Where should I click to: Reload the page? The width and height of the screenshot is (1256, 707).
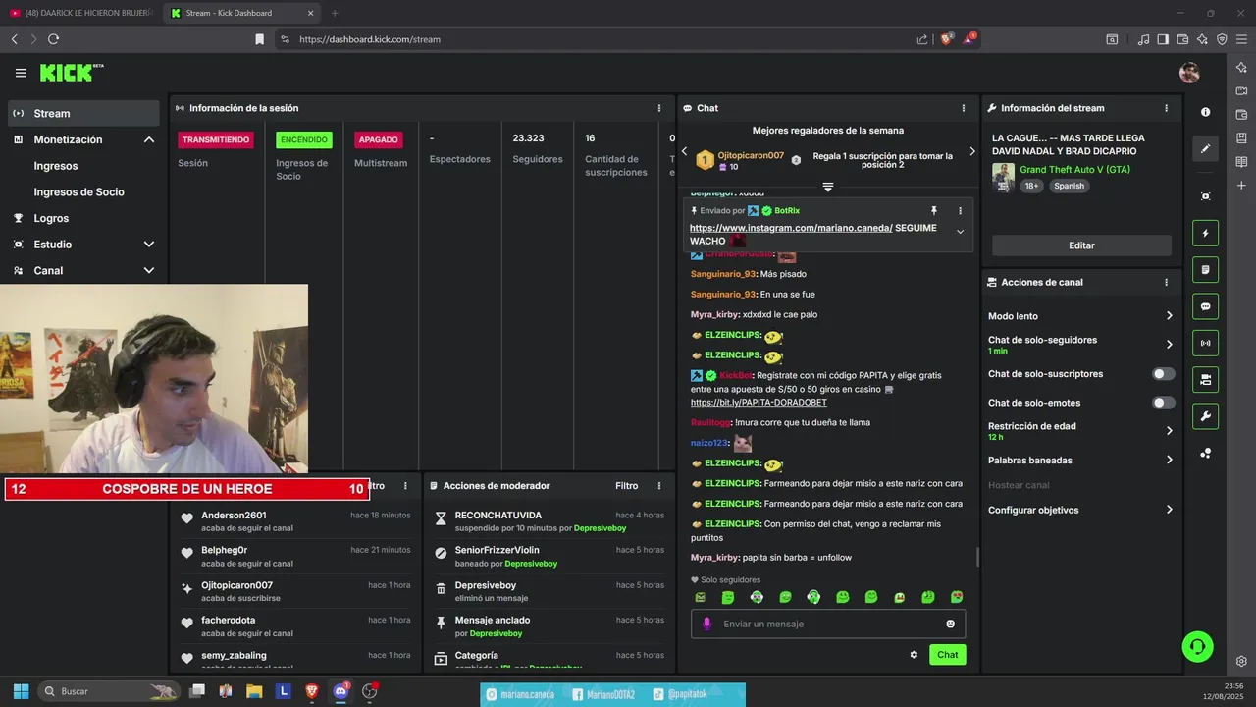53,39
